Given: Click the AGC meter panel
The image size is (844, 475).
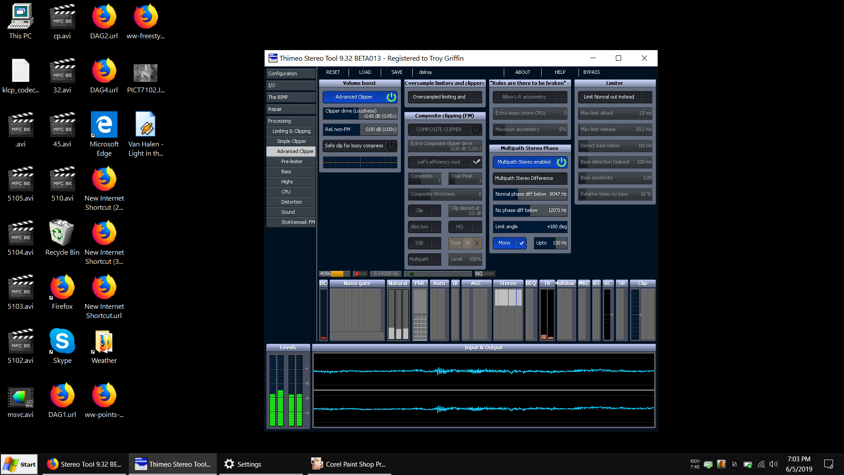Looking at the screenshot, I should (x=476, y=311).
